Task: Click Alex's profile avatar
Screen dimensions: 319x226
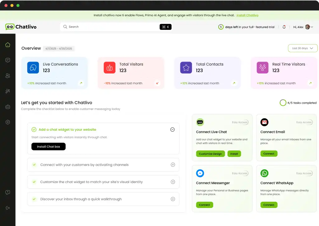Action: (x=307, y=27)
